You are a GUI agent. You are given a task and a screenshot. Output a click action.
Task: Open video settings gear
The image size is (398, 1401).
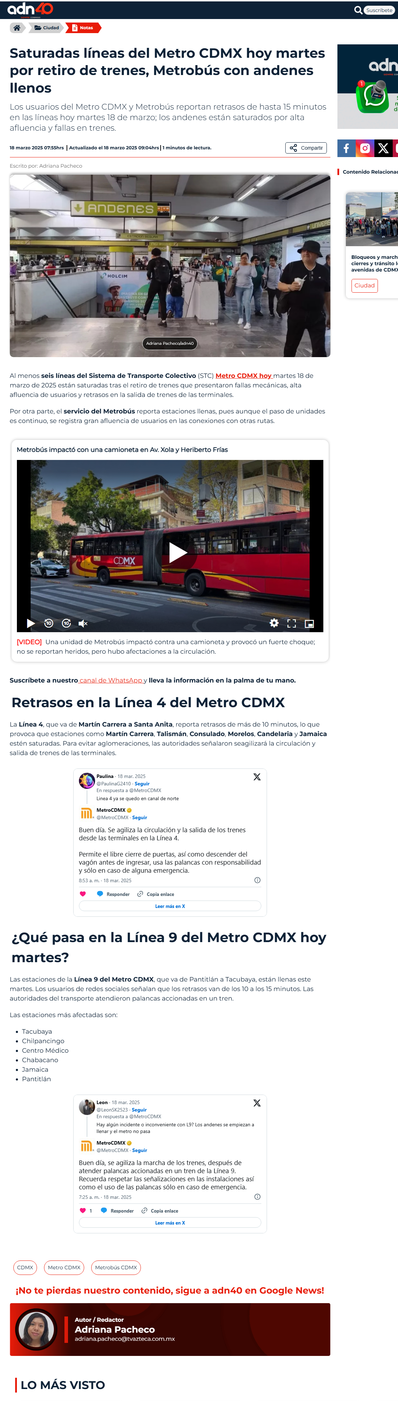(x=274, y=623)
